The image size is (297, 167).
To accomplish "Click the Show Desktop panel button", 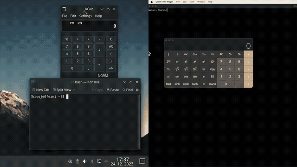I will (x=142, y=161).
